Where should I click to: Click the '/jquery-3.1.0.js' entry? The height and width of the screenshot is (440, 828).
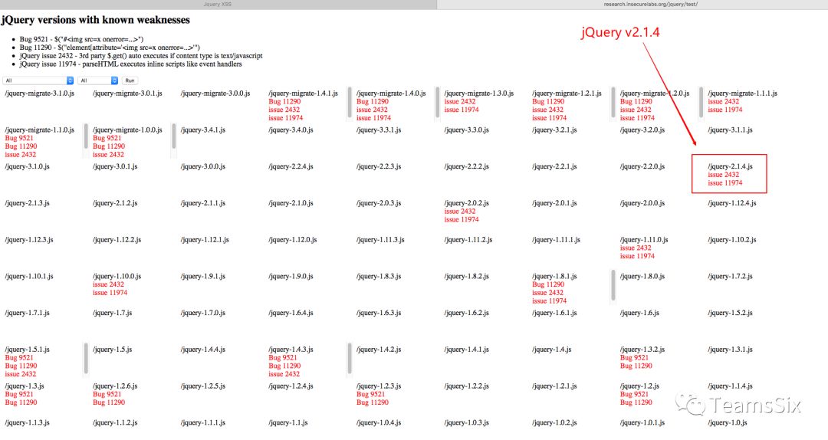click(x=27, y=166)
